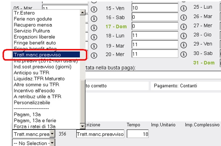Pick Personalizzabile from the list
Screen dimensions: 221x146
(46, 103)
